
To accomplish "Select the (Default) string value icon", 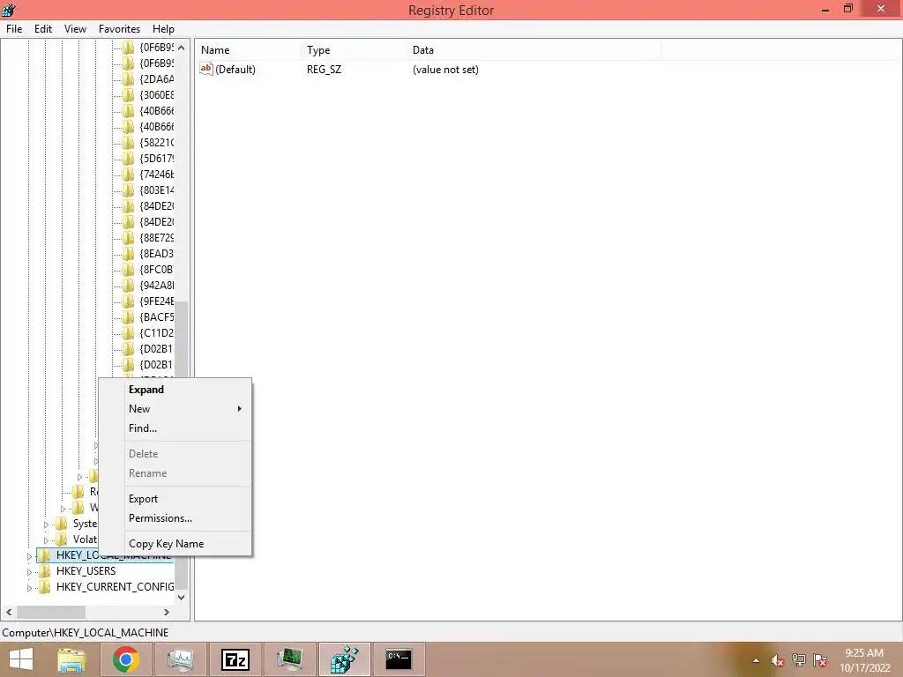I will (x=206, y=69).
